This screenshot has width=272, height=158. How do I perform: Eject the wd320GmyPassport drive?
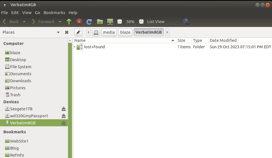63,116
